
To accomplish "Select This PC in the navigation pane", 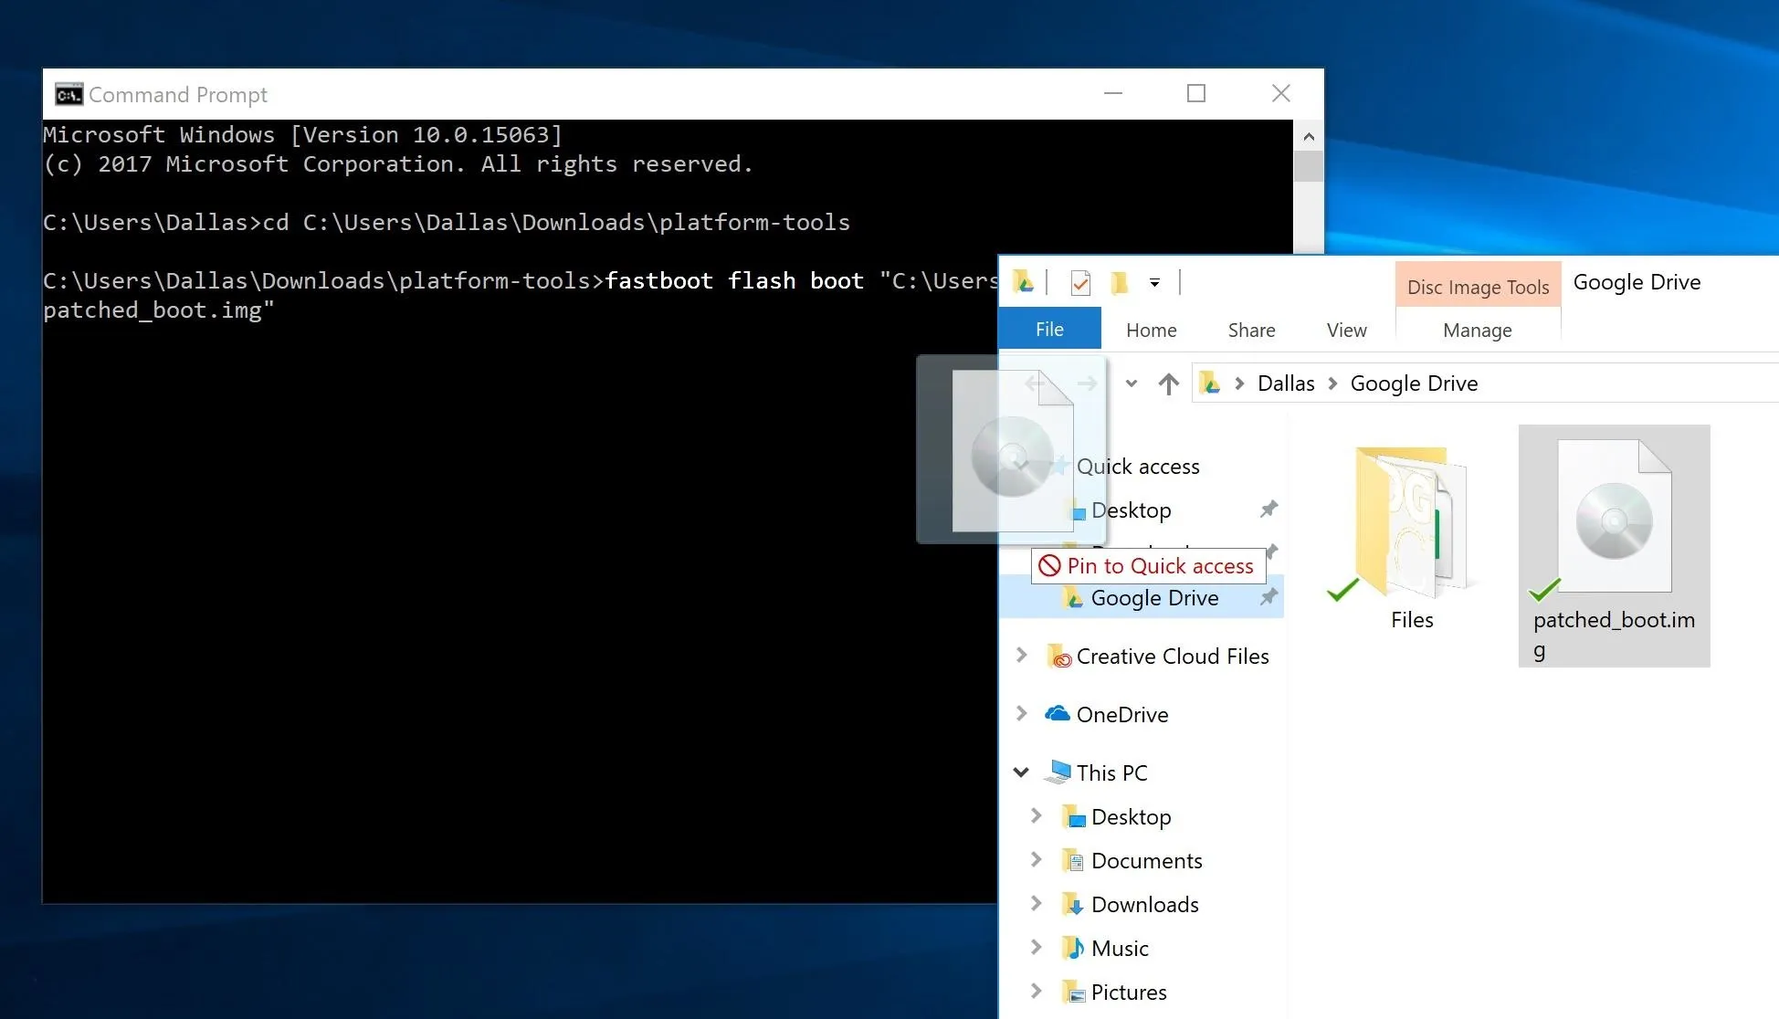I will [1111, 773].
